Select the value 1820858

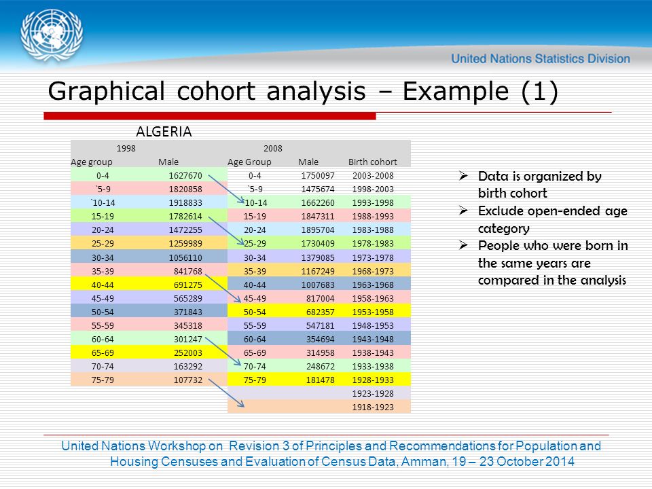tap(185, 189)
